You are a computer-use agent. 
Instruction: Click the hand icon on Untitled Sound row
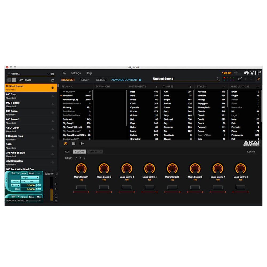pos(52,88)
